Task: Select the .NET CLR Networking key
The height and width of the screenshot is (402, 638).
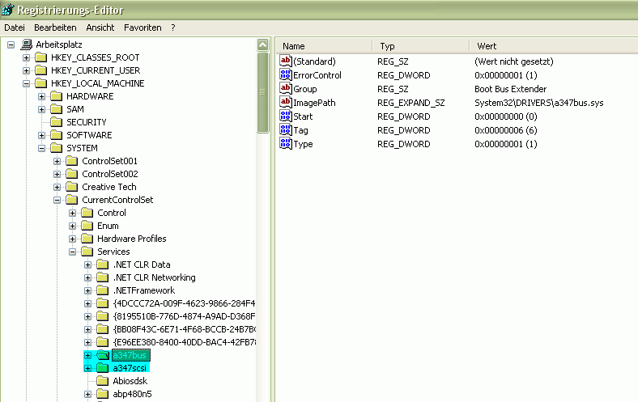Action: coord(154,277)
